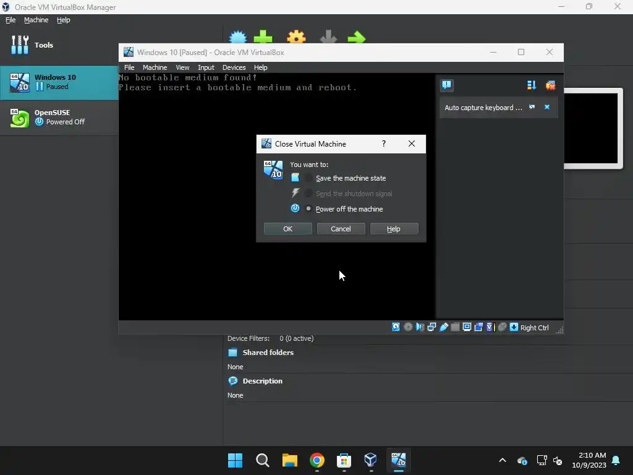Viewport: 633px width, 475px height.
Task: Open Help menu in VirtualBox Manager
Action: pyautogui.click(x=64, y=20)
